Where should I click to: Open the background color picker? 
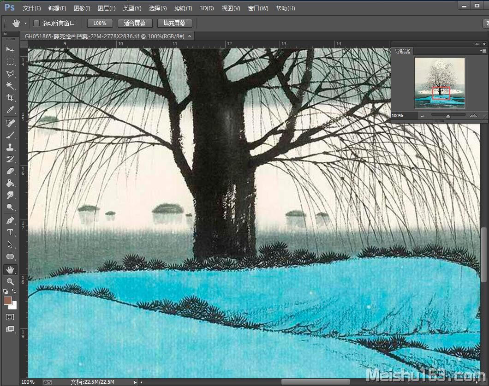click(14, 306)
